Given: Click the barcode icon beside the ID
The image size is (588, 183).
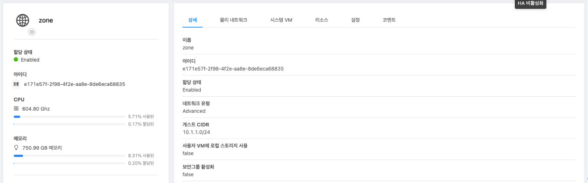Looking at the screenshot, I should click(x=16, y=84).
